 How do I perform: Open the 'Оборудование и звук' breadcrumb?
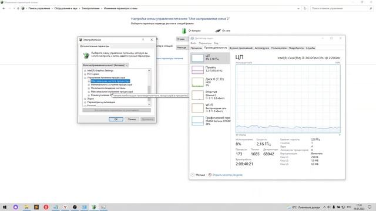tap(66, 8)
